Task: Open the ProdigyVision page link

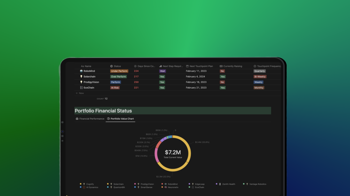Action: (x=91, y=82)
